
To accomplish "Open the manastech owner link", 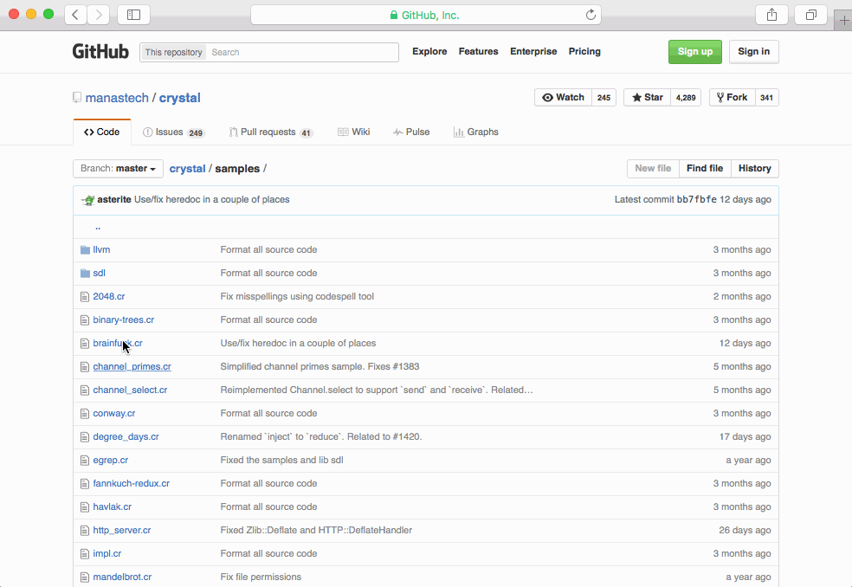I will pyautogui.click(x=117, y=98).
